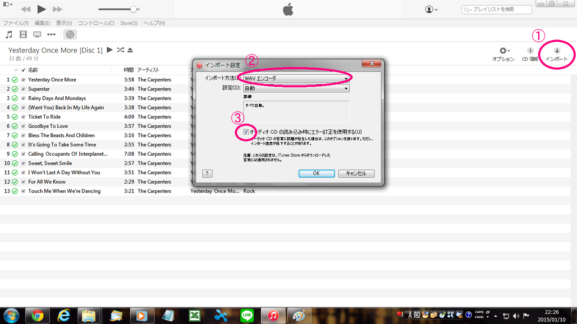Uncheck the Rainy Days And Mondays checkbox
Viewport: 577px width, 324px height.
click(23, 98)
